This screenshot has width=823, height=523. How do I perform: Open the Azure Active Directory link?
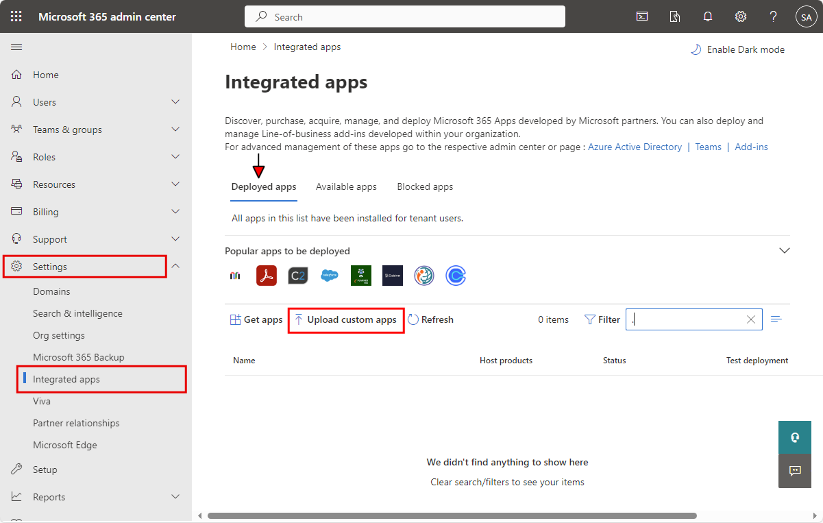click(x=635, y=147)
